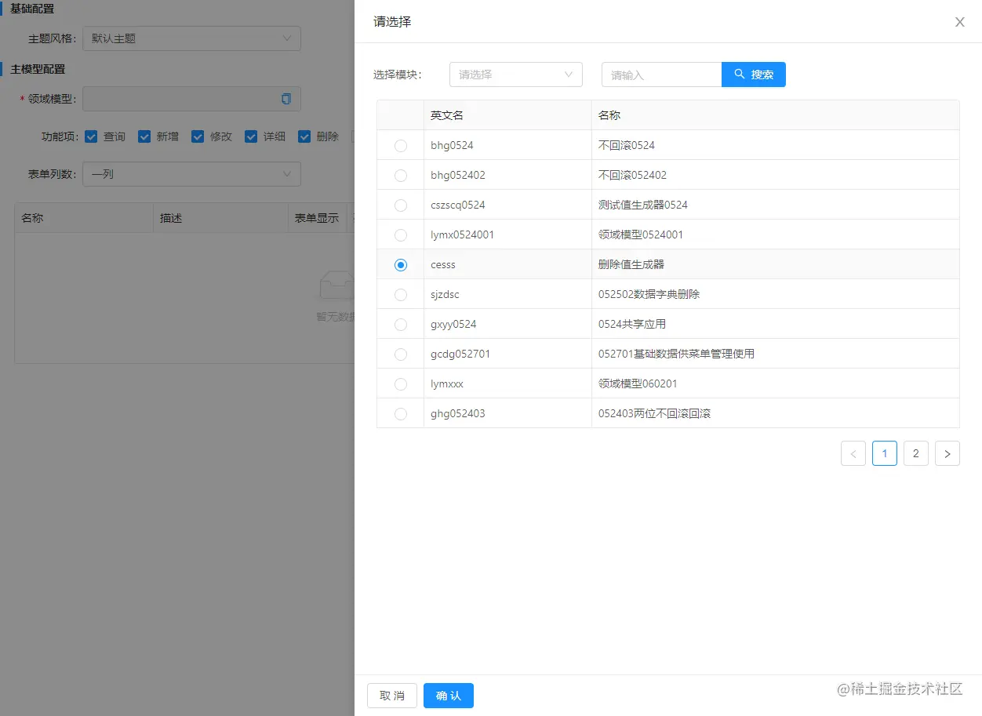Select the radio button for bhg052402

click(x=401, y=175)
